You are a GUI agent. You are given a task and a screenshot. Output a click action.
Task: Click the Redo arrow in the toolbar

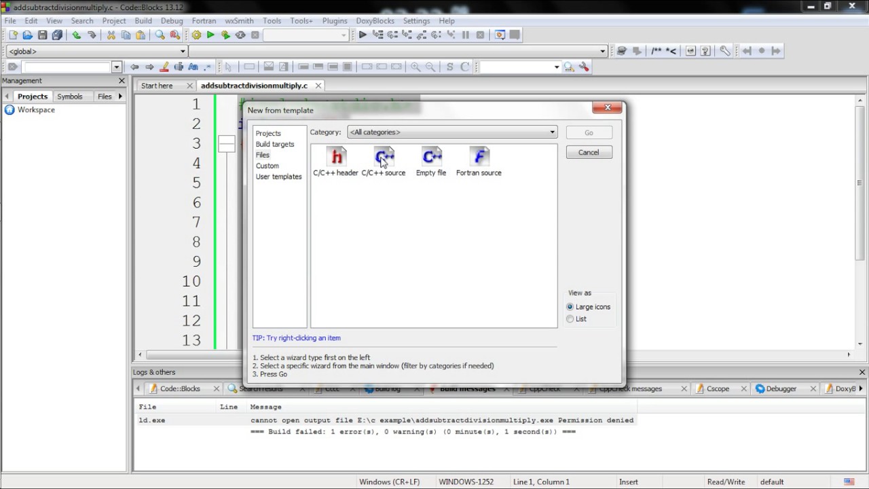[92, 35]
